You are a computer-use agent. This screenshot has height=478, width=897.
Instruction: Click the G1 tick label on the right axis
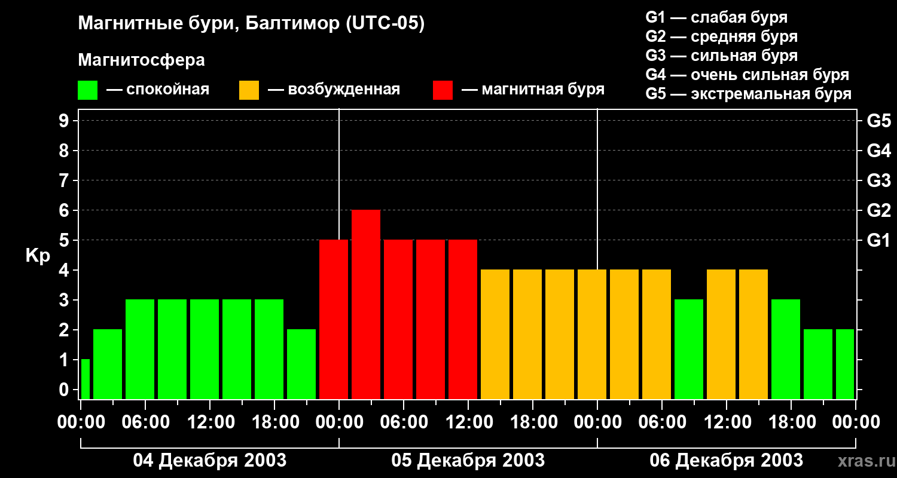click(x=878, y=240)
